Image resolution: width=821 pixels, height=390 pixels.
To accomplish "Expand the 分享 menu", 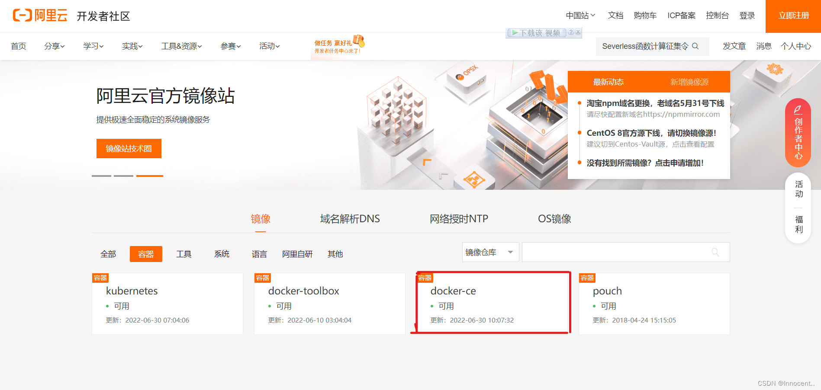I will click(x=55, y=46).
